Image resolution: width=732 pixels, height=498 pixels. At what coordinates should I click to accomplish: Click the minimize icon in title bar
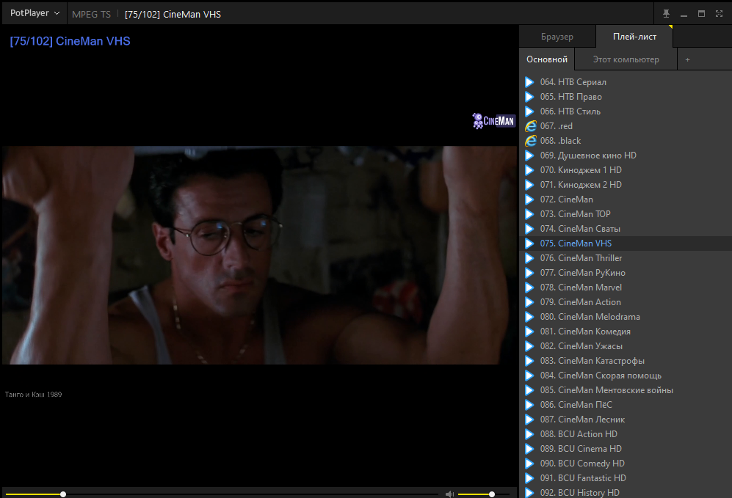[684, 15]
